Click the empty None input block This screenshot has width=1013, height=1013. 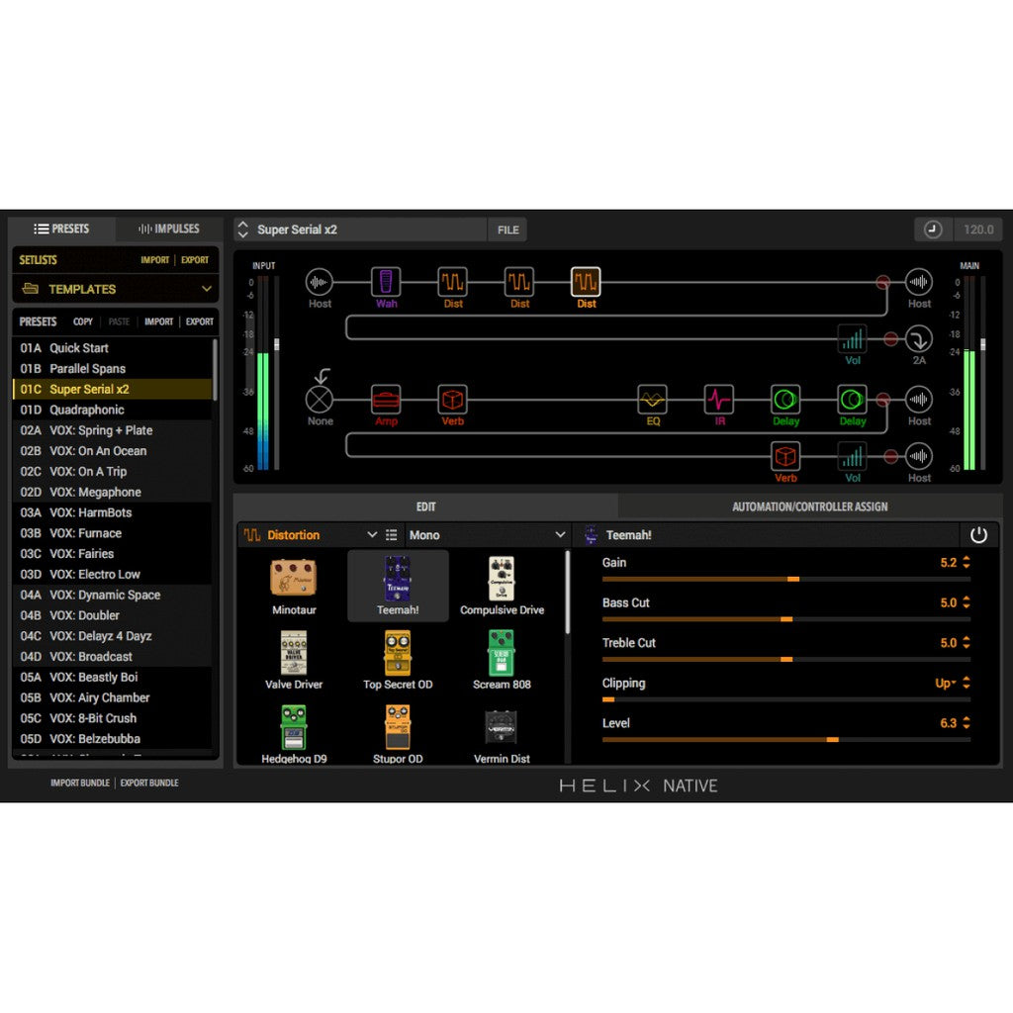coord(319,400)
